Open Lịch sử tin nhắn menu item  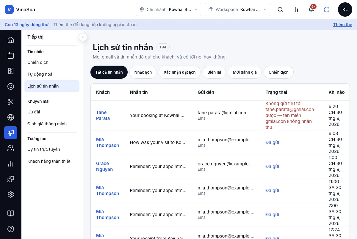pyautogui.click(x=52, y=86)
